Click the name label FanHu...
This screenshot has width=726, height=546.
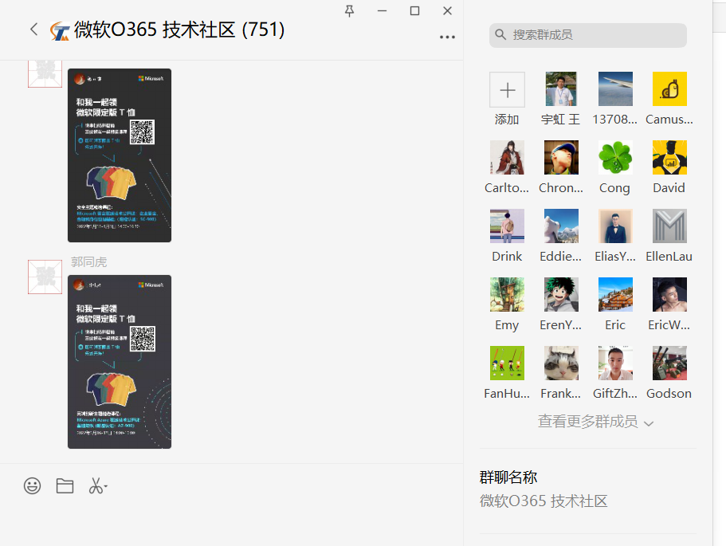pos(507,394)
